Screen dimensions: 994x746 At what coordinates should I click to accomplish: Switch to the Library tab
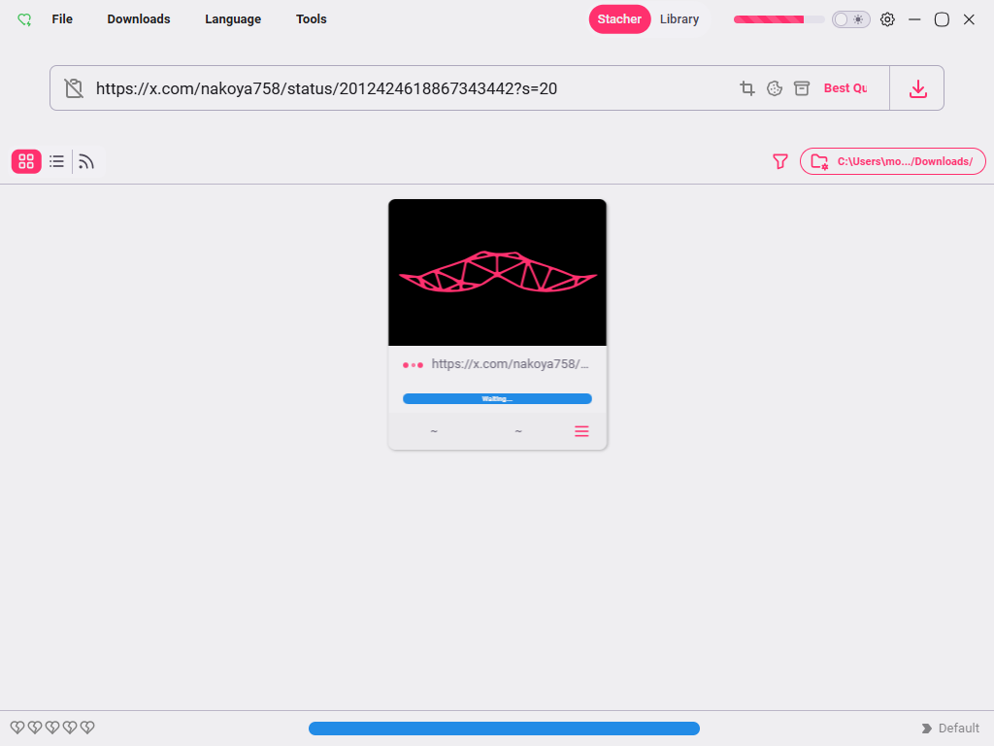point(679,19)
